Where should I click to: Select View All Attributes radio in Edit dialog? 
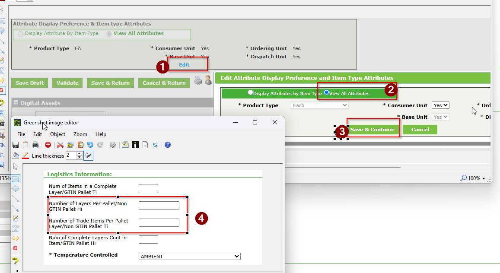326,92
